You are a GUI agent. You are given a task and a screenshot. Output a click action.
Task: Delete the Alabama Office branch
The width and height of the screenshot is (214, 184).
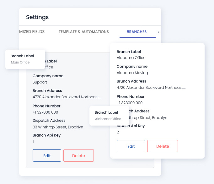click(163, 146)
